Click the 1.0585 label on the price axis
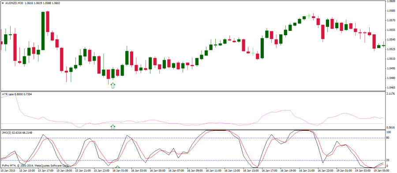The width and height of the screenshot is (397, 173). (x=391, y=11)
